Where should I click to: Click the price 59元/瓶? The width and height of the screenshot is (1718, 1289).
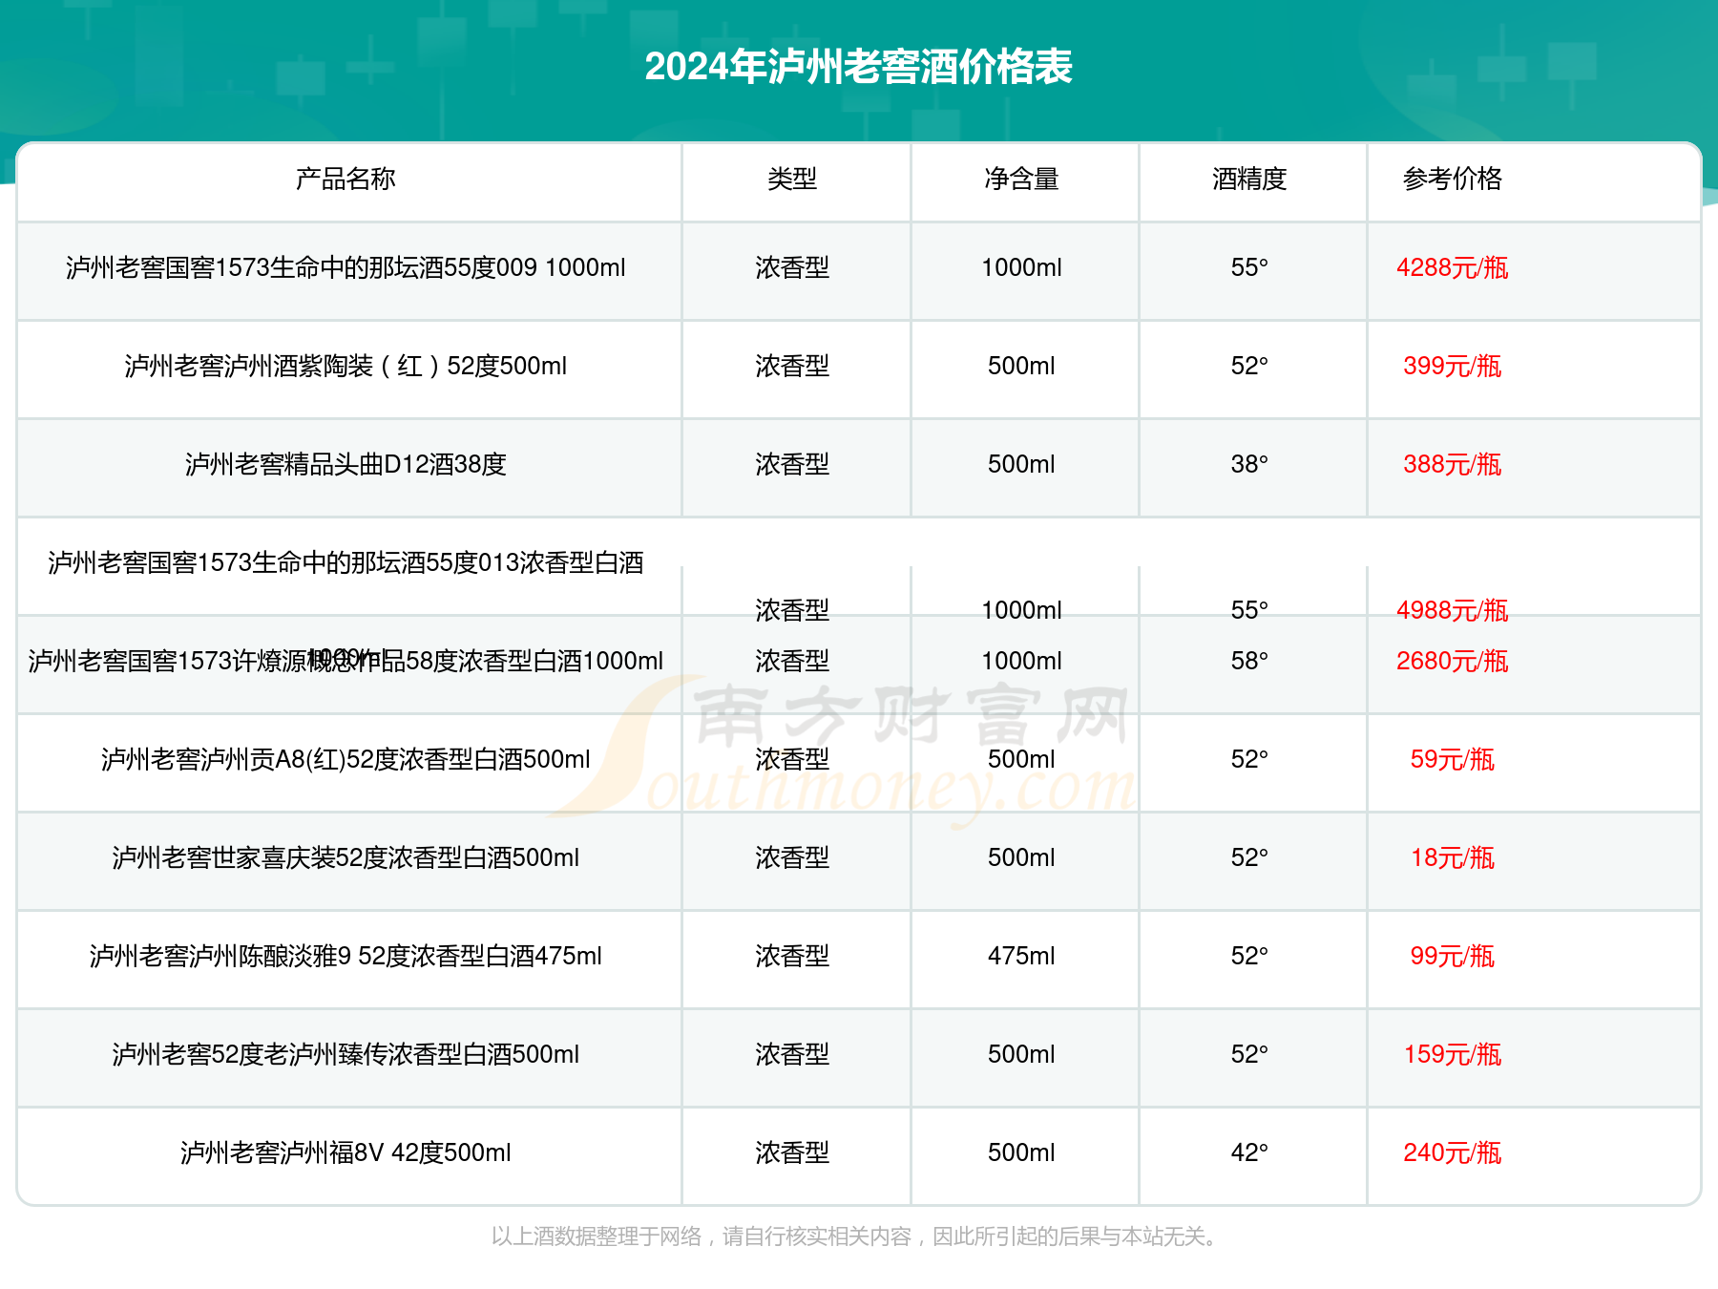1453,759
